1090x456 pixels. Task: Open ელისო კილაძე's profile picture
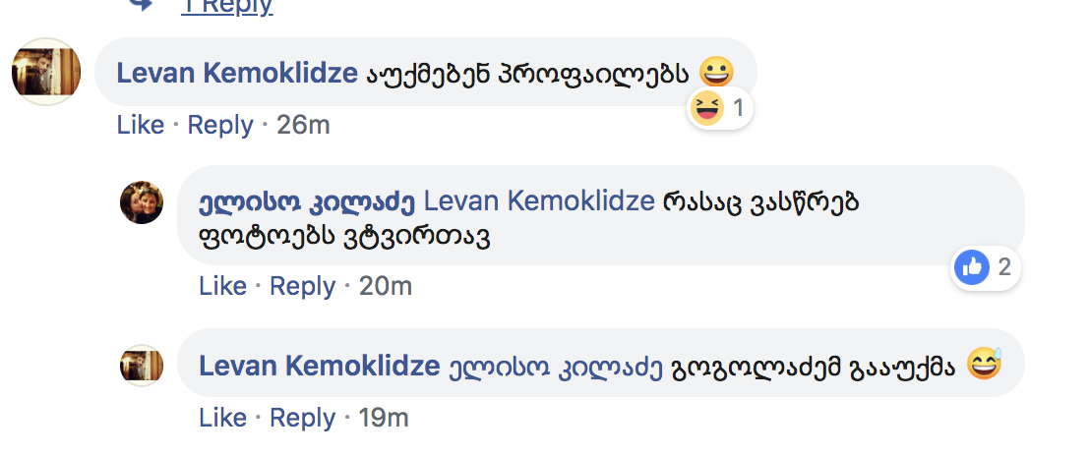pyautogui.click(x=142, y=202)
